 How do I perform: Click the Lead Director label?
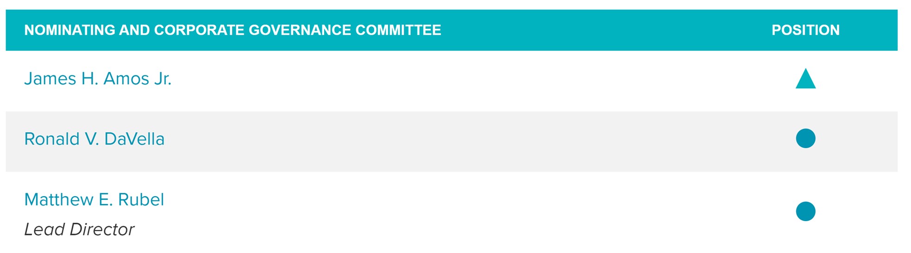click(x=79, y=229)
